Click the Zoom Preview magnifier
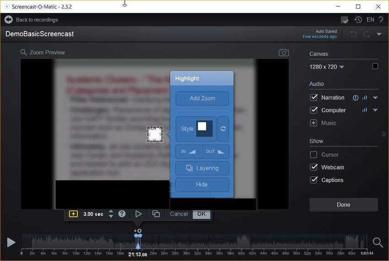Image resolution: width=389 pixels, height=261 pixels. 23,52
